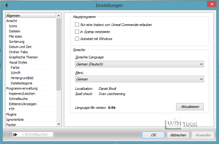Open Hintergrundbild settings
The height and width of the screenshot is (144, 219).
(31, 78)
